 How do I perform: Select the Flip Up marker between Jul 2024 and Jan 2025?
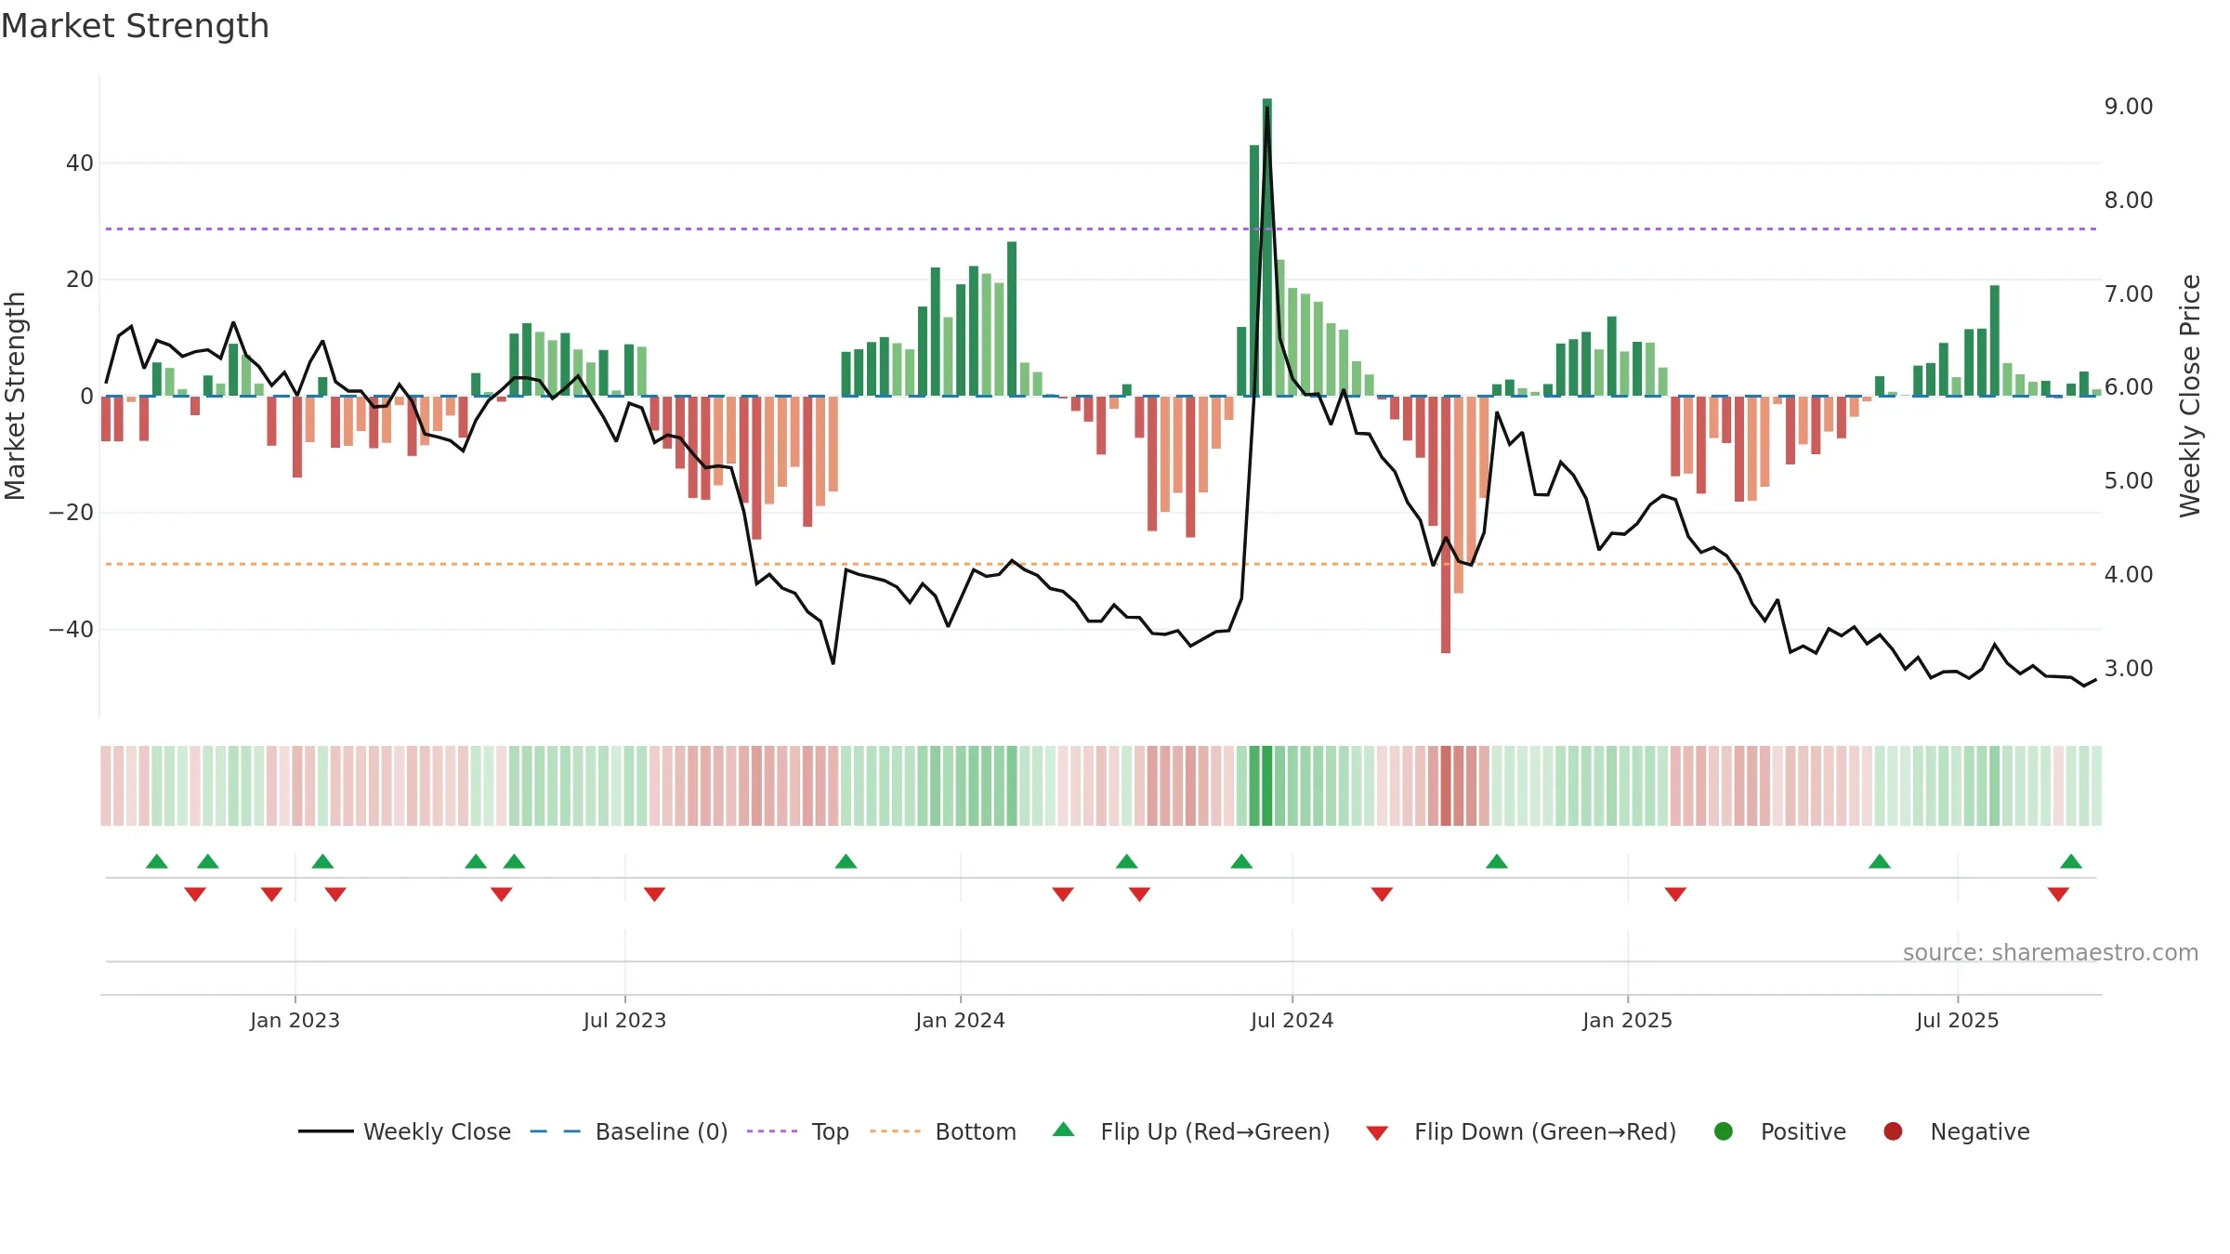(x=1497, y=861)
